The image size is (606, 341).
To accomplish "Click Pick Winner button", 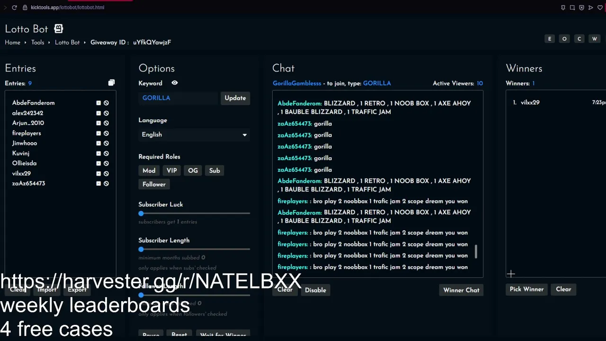I will click(526, 289).
